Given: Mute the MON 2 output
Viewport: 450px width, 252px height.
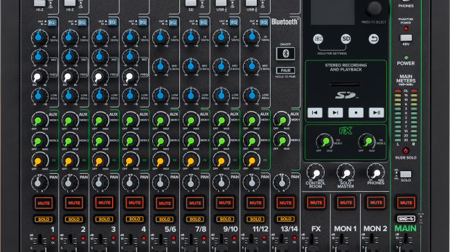Looking at the screenshot, I should (376, 203).
